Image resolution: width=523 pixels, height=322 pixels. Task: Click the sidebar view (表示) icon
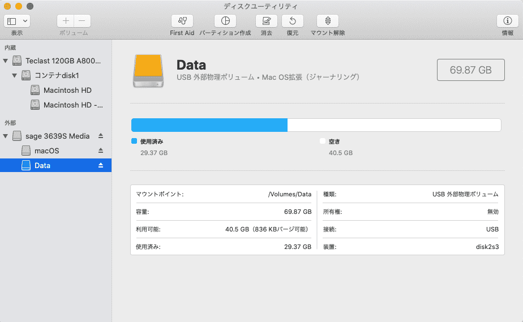(12, 22)
